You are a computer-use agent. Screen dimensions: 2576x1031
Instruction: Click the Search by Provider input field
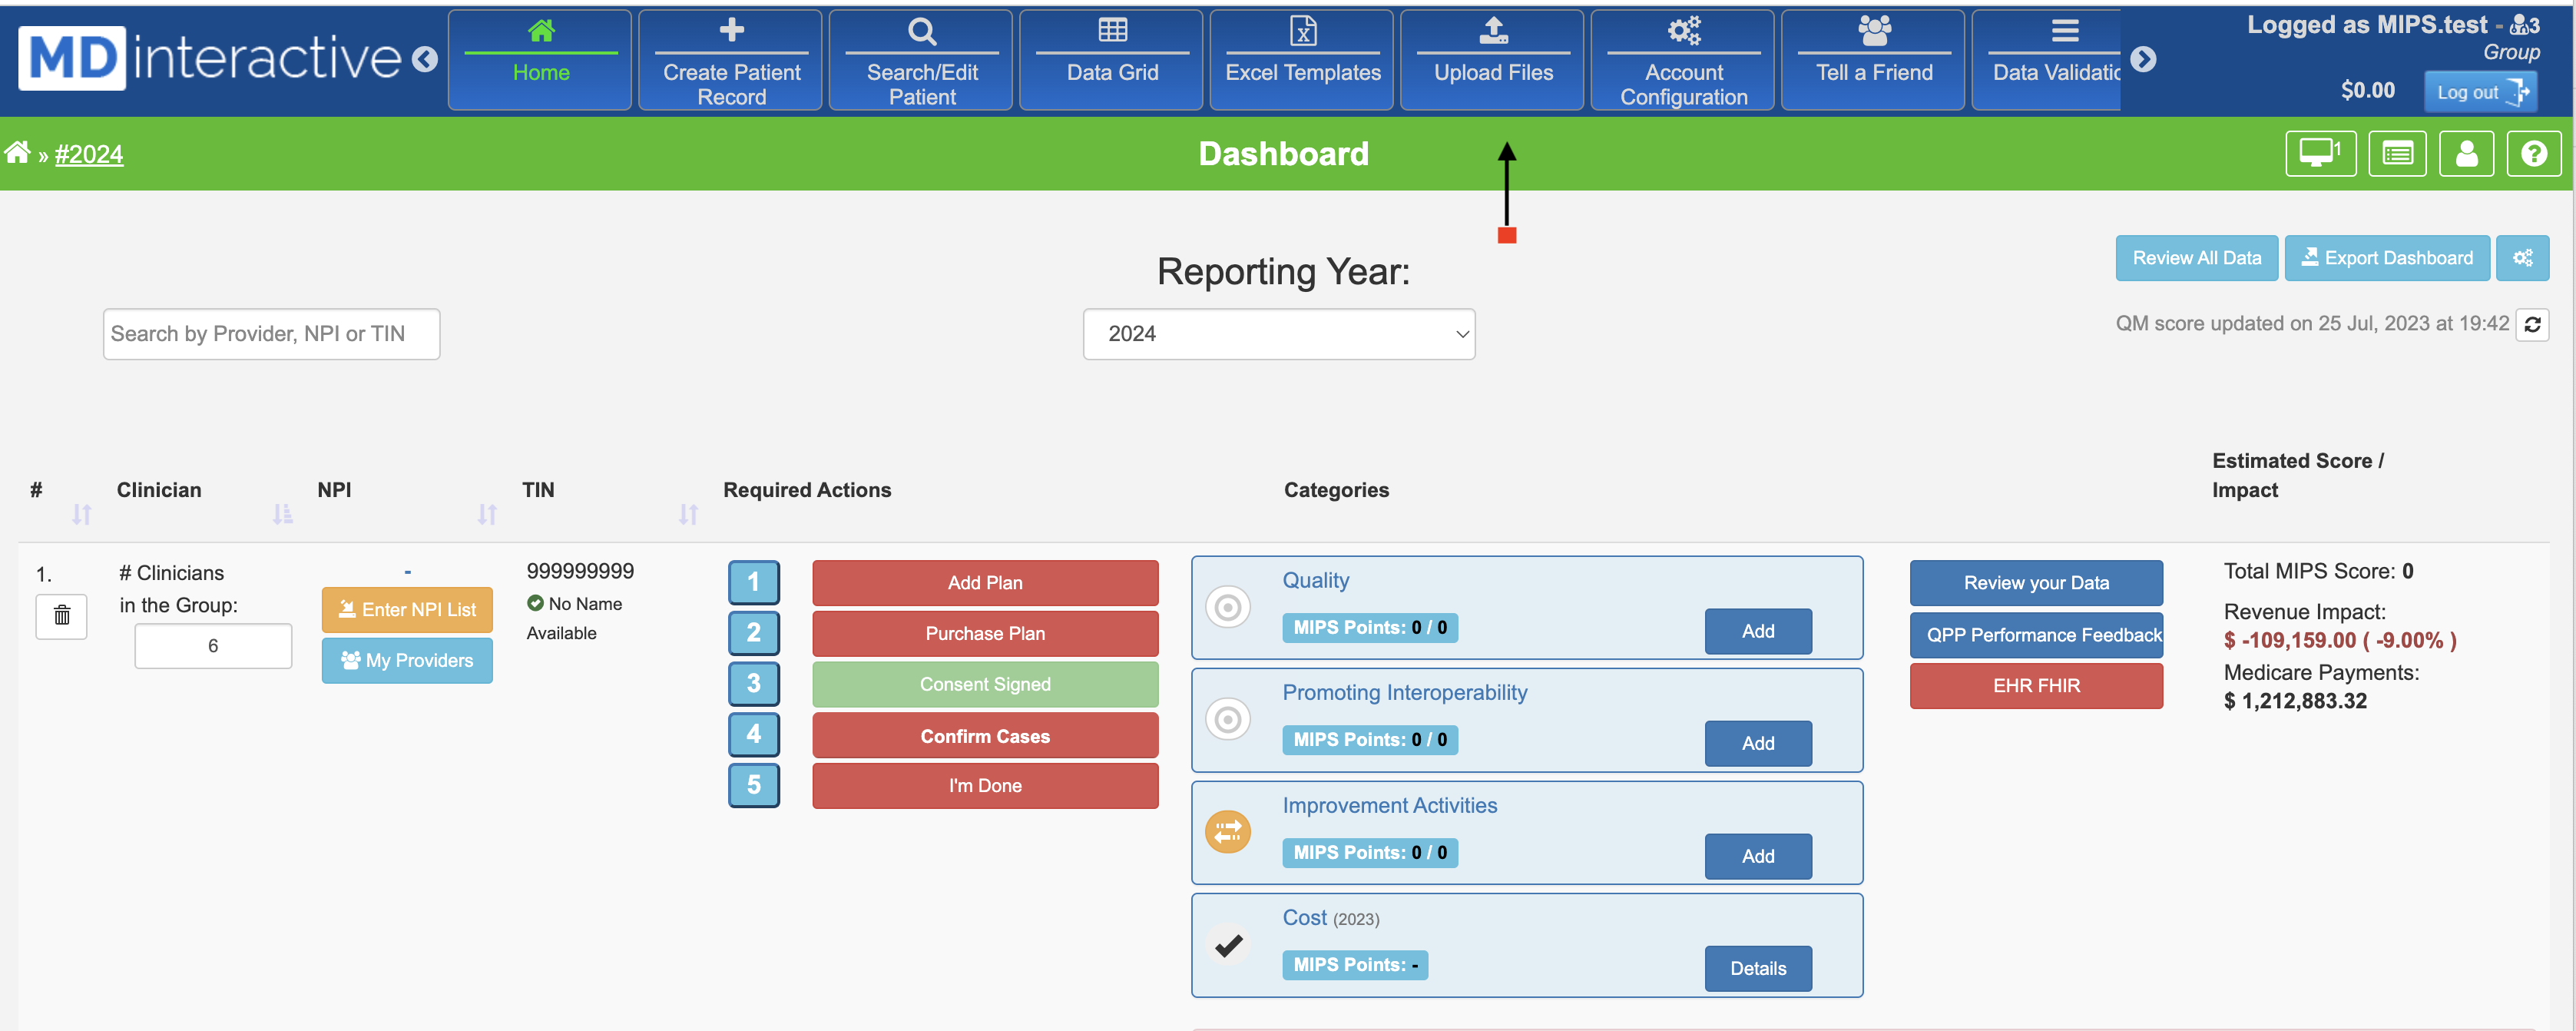271,334
